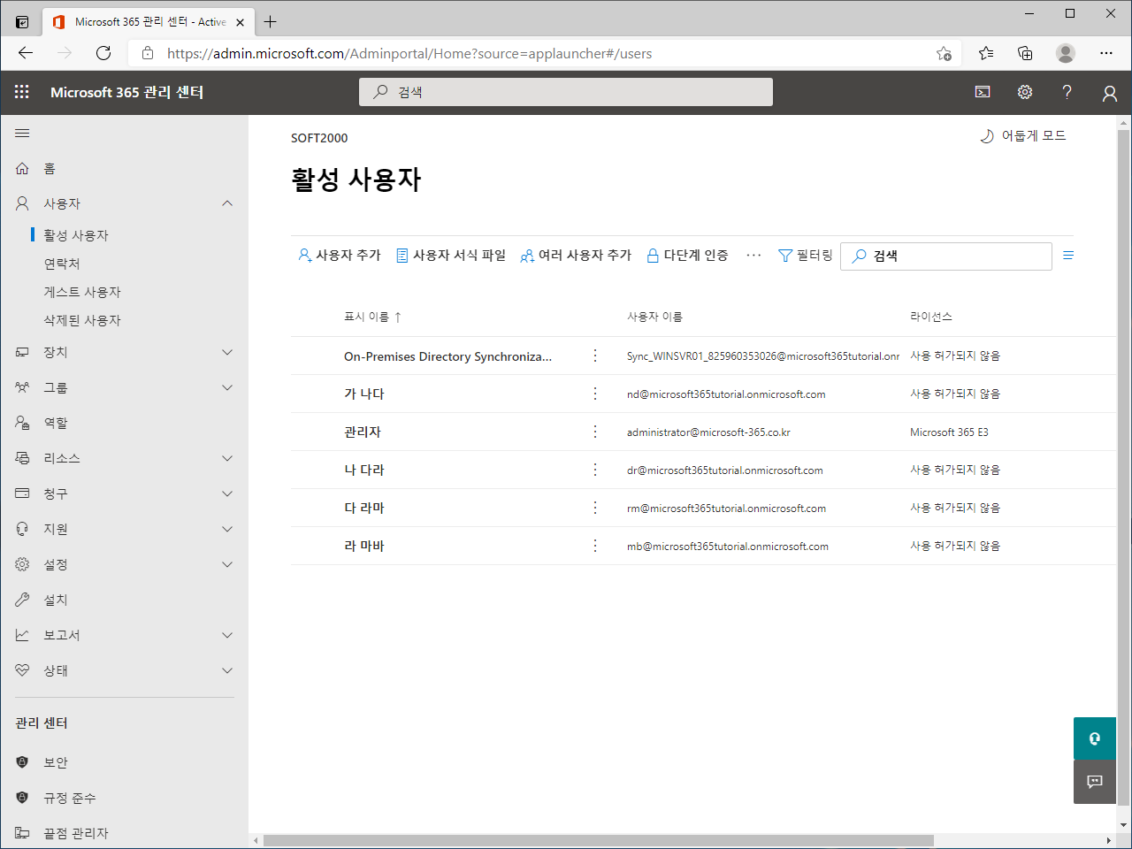Click the 필터링 filter button
This screenshot has width=1132, height=849.
point(806,256)
